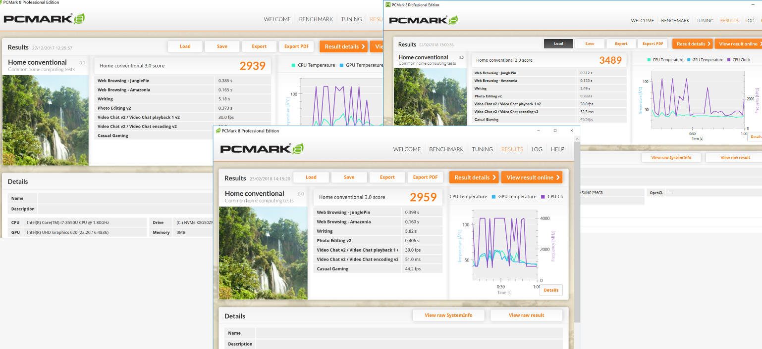Click Load in the front 2959 window
This screenshot has width=762, height=349.
coord(311,177)
